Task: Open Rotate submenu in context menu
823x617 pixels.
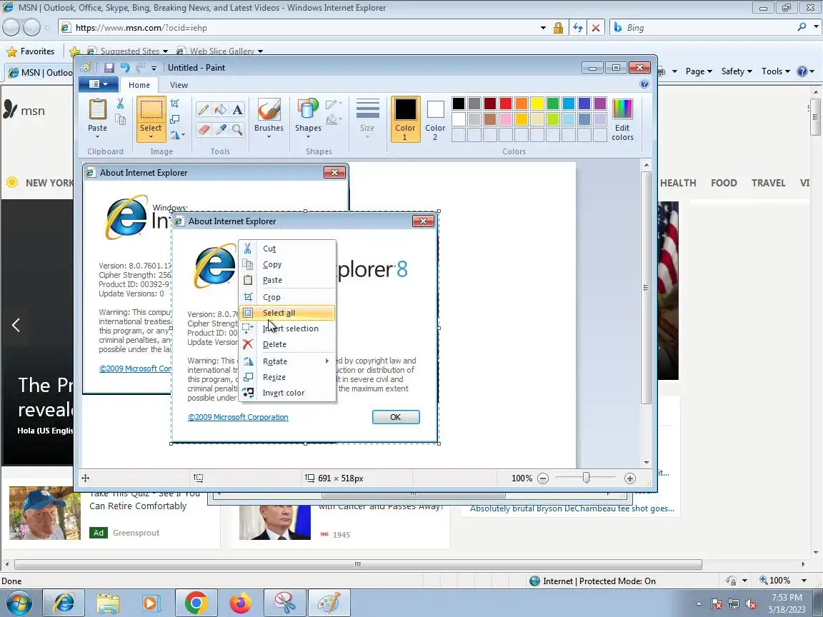Action: (287, 361)
